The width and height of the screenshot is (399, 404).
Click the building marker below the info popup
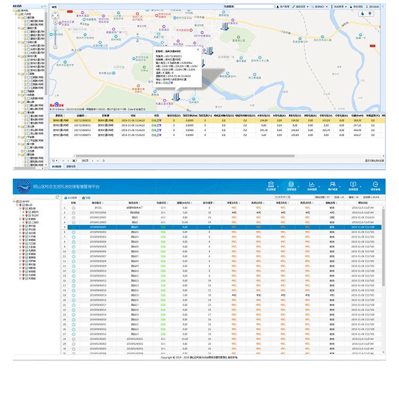(176, 96)
